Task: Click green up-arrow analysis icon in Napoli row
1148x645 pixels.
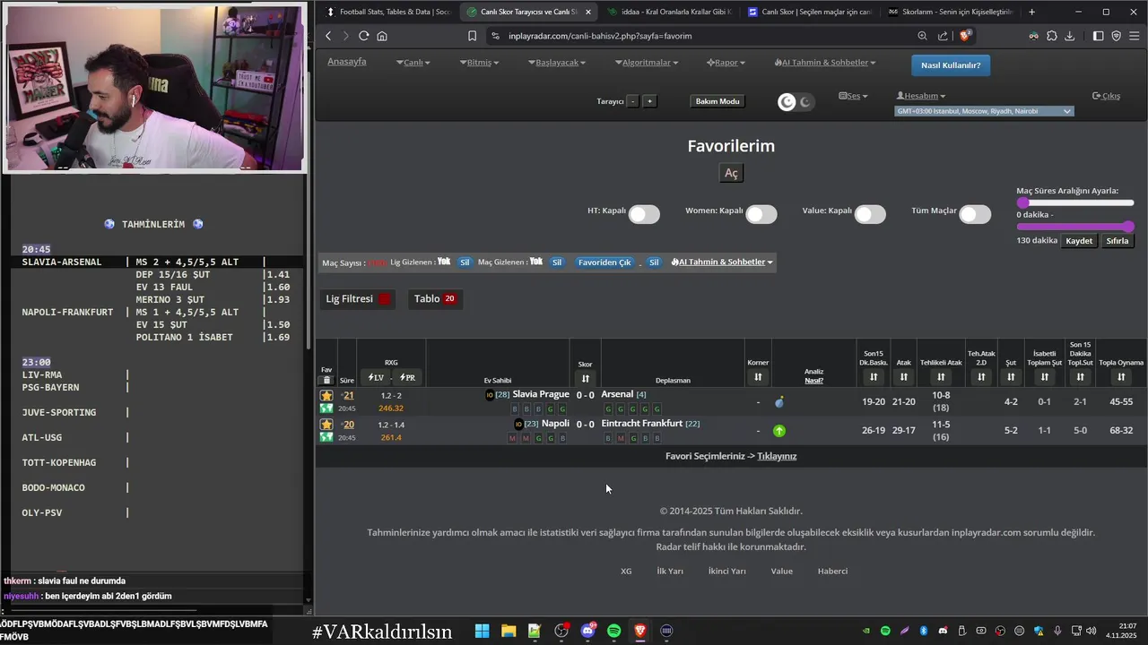Action: [x=779, y=431]
